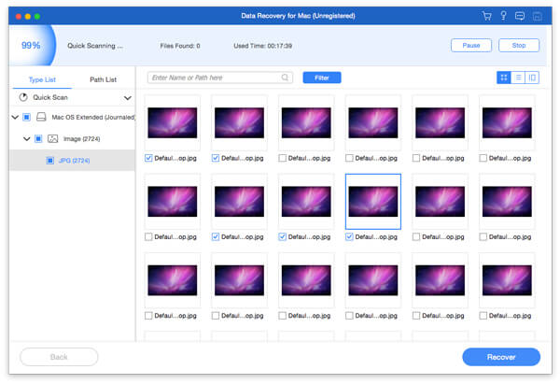Select the fourth thumbnail in row one
The height and width of the screenshot is (384, 560).
[x=372, y=122]
